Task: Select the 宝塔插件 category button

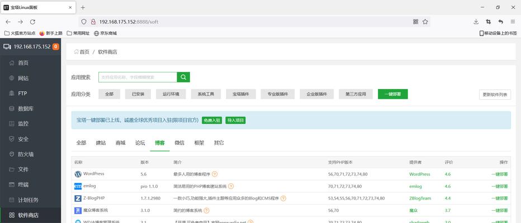Action: tap(241, 94)
